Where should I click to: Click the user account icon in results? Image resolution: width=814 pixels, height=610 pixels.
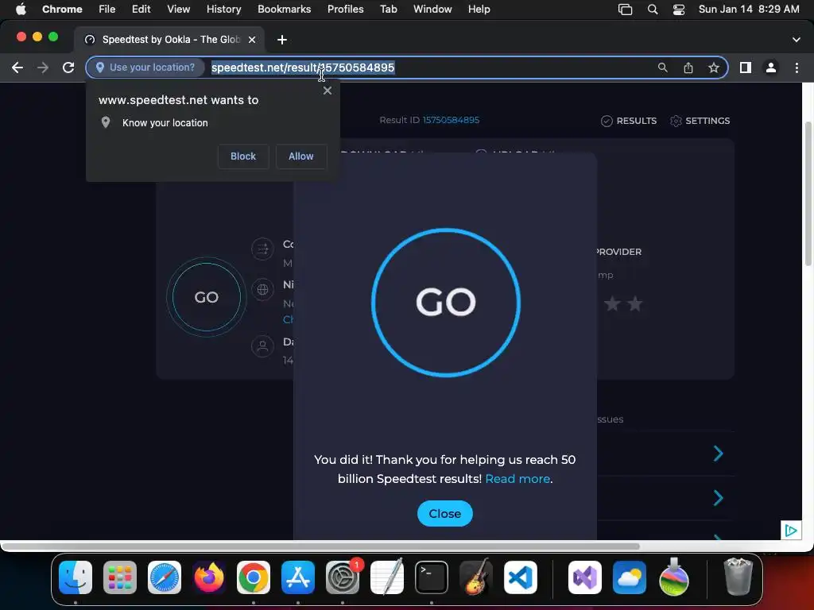point(262,346)
